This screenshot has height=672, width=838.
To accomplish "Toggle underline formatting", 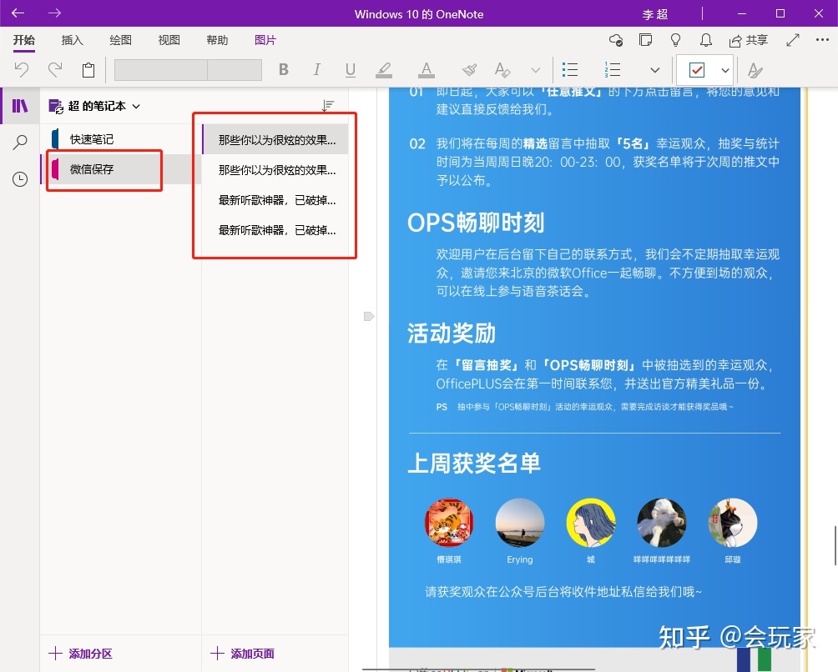I will (350, 70).
